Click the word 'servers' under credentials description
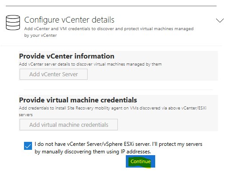 [x=26, y=115]
